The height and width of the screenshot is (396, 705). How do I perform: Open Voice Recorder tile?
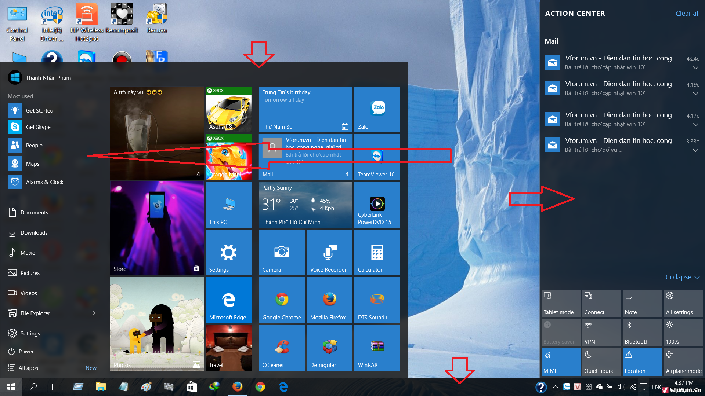coord(329,252)
